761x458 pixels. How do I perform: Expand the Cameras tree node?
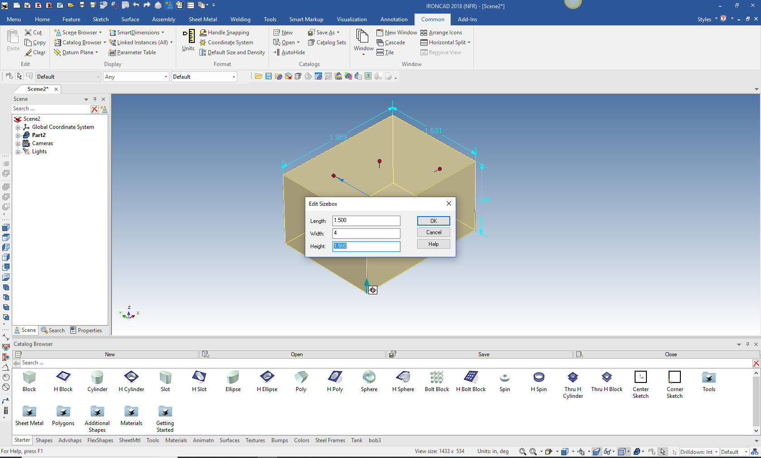(x=18, y=144)
